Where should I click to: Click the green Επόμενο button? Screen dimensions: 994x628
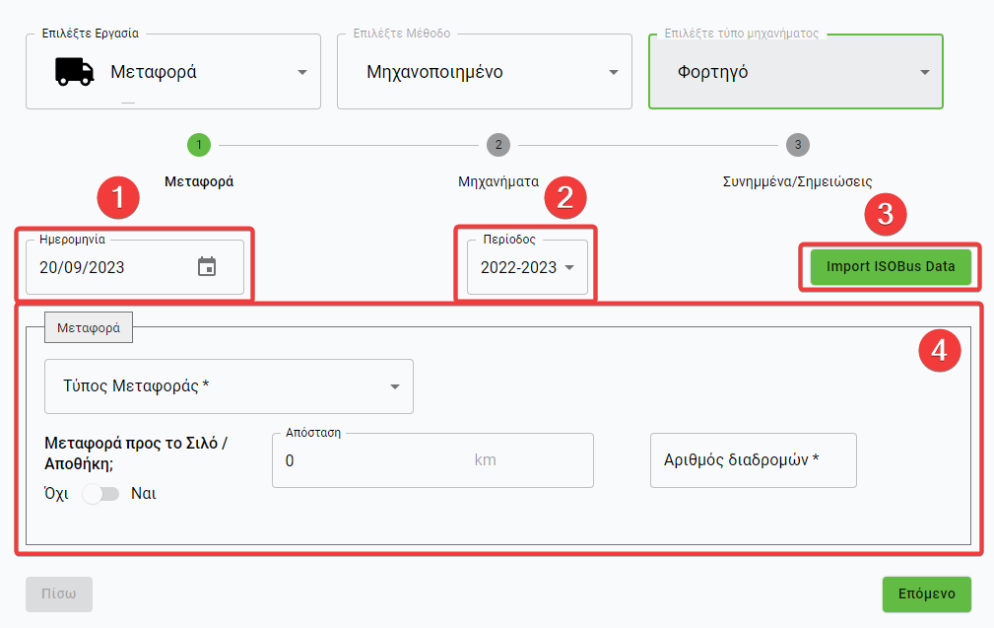coord(926,594)
